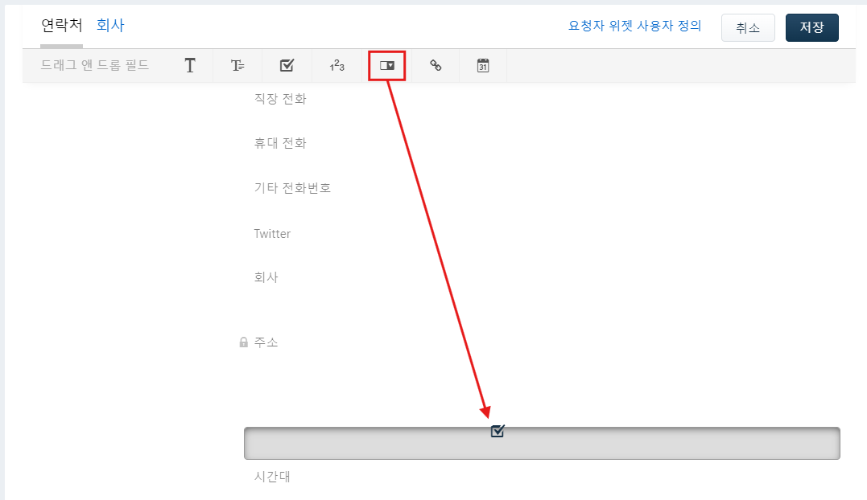Click the gray drop placeholder box
Screen dimensions: 867x500
[x=542, y=443]
